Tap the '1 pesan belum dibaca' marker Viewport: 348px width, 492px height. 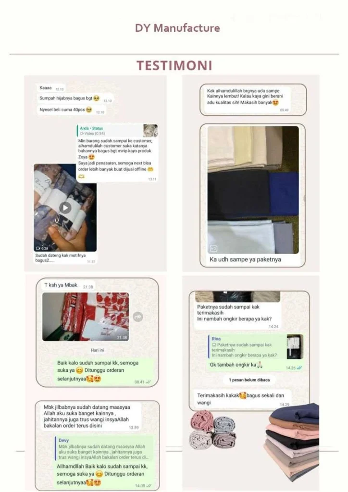pyautogui.click(x=249, y=380)
